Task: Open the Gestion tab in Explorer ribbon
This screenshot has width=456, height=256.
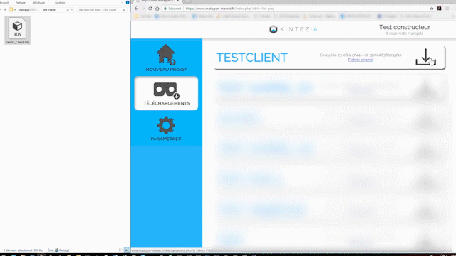Action: point(60,3)
